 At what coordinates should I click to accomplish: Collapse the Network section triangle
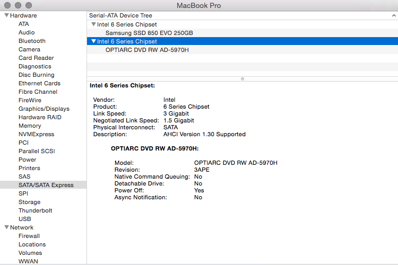click(x=7, y=227)
